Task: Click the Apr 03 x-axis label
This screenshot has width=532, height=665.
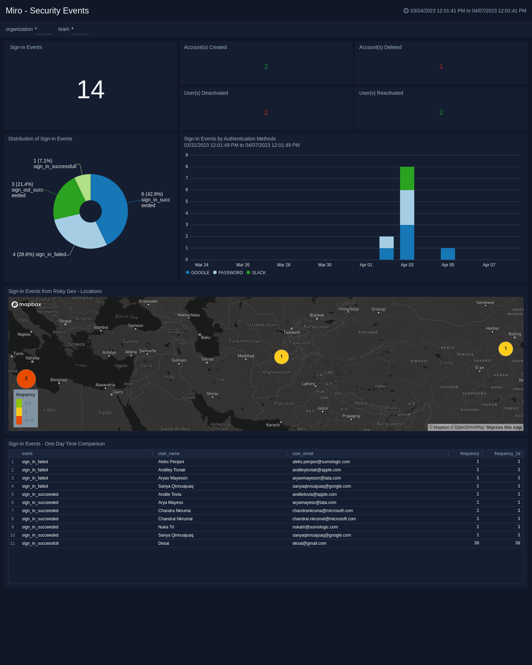Action: click(407, 265)
